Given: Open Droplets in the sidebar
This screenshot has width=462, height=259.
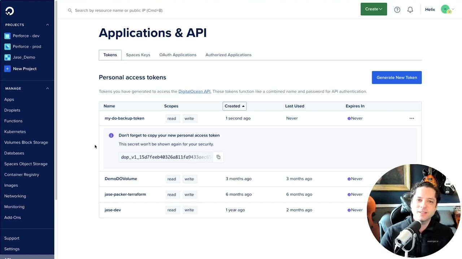Looking at the screenshot, I should click(x=12, y=110).
